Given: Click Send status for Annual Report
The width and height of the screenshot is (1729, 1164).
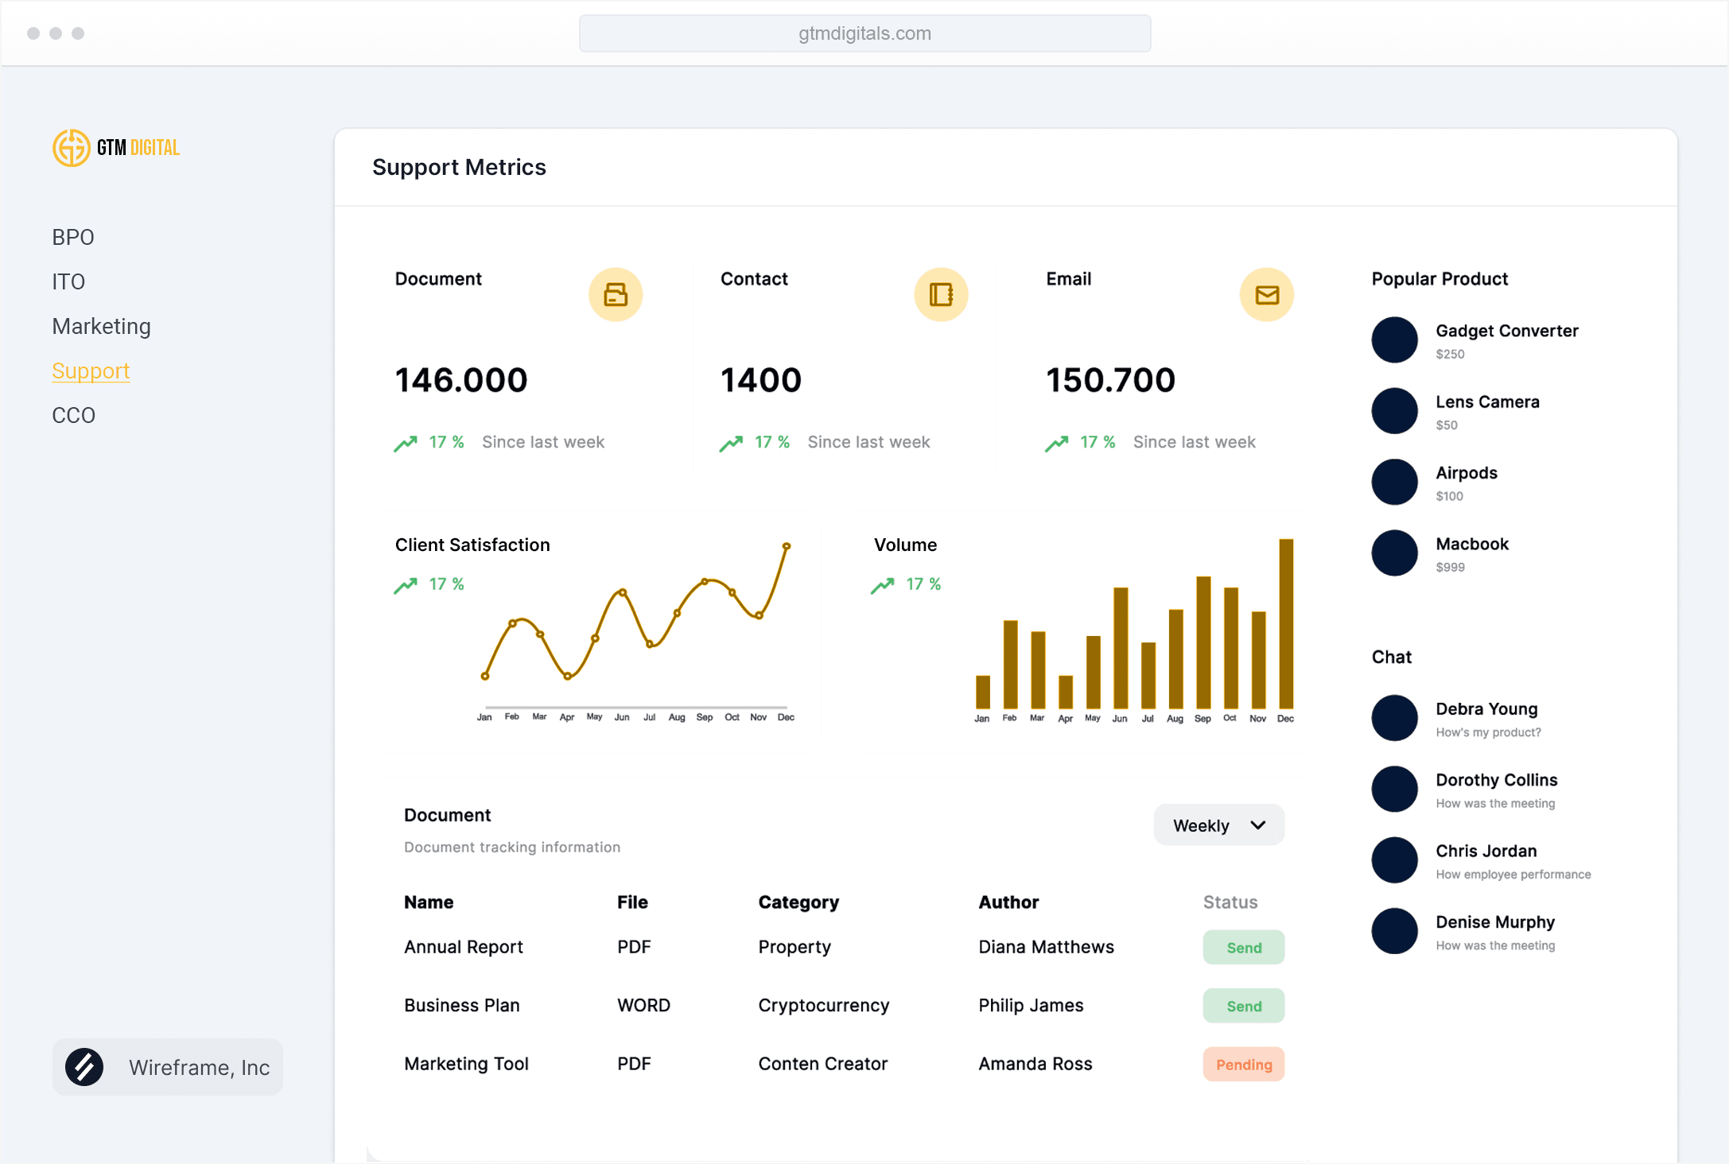Looking at the screenshot, I should point(1243,948).
